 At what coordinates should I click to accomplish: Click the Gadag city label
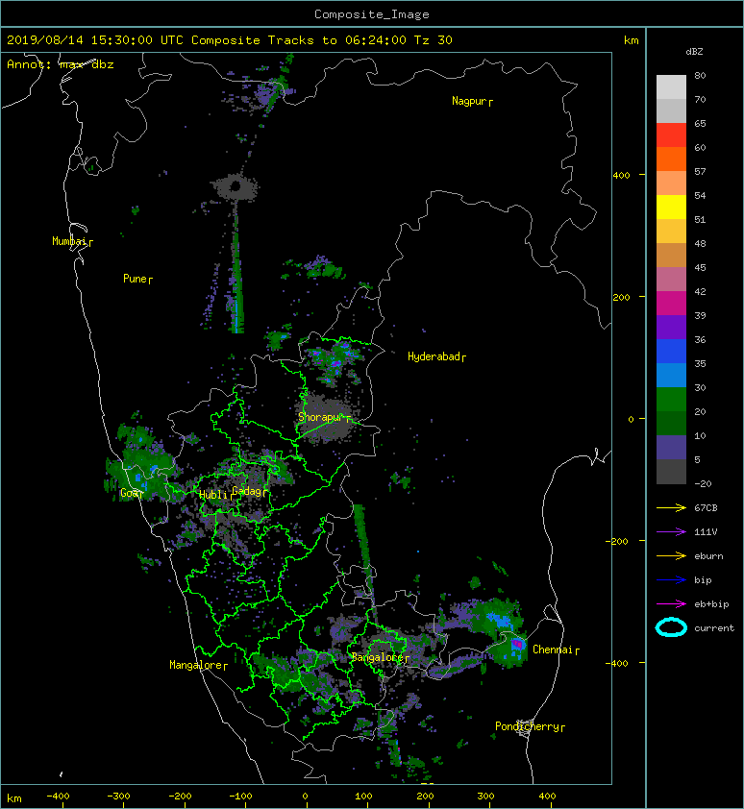tap(247, 491)
